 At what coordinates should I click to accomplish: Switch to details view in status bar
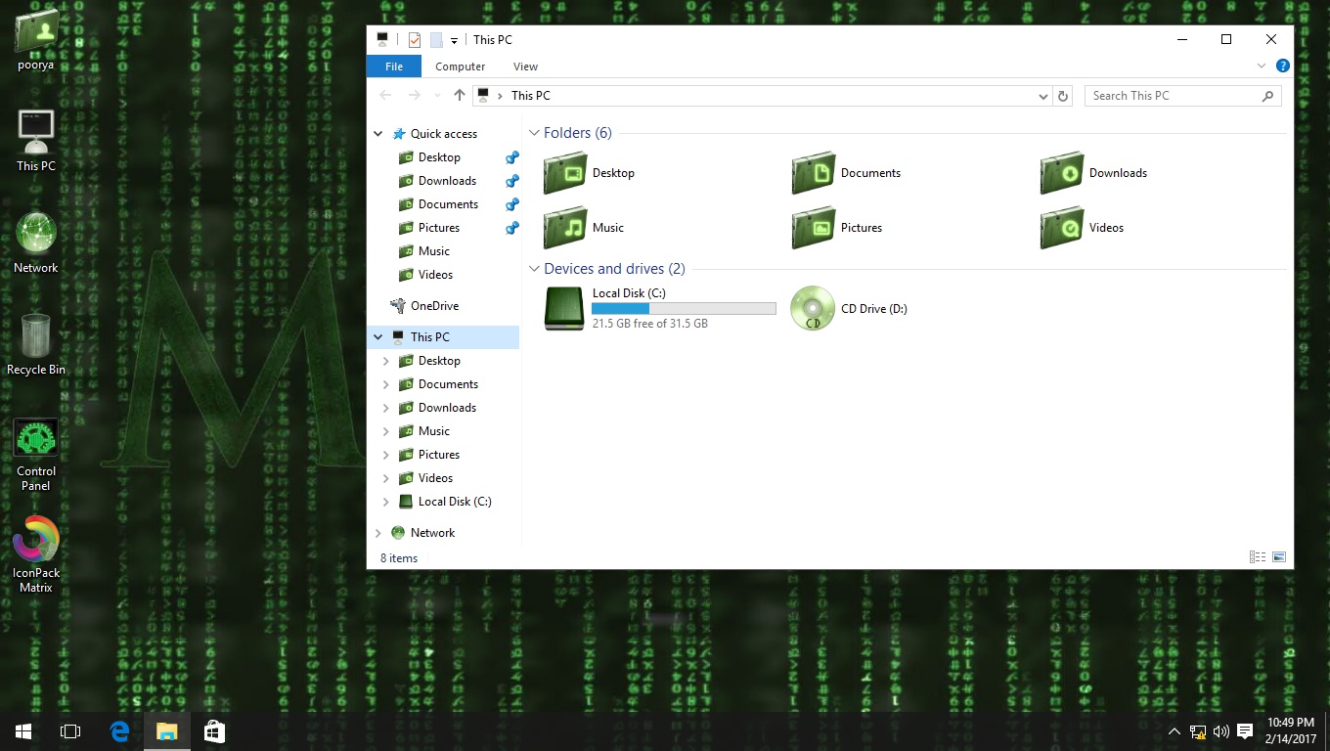pyautogui.click(x=1257, y=556)
